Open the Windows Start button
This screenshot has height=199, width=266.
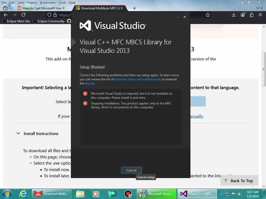pyautogui.click(x=7, y=194)
